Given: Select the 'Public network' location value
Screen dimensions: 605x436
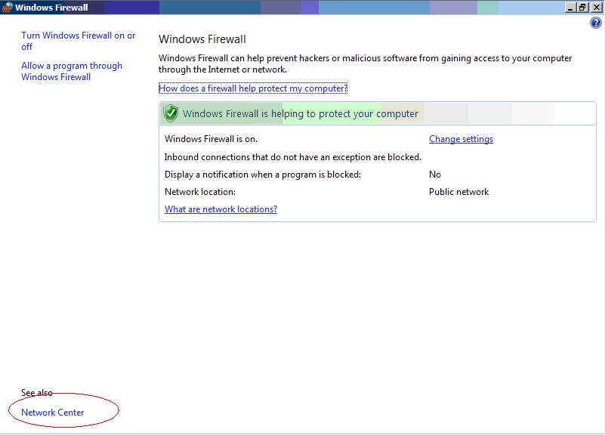Looking at the screenshot, I should [458, 192].
